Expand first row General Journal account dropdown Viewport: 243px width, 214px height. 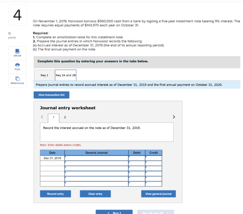96,158
